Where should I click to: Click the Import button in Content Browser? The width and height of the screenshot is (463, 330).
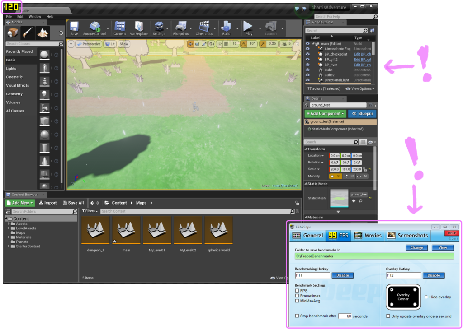click(x=47, y=203)
